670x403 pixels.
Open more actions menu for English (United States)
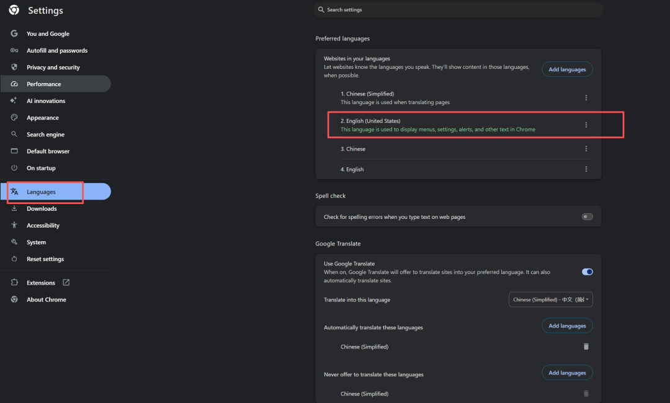pos(586,125)
